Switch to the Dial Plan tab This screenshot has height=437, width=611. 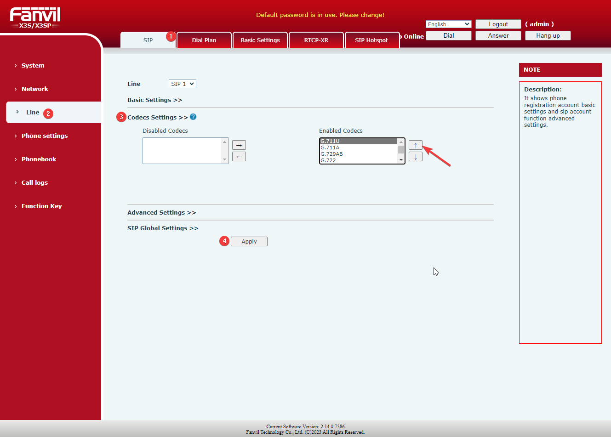point(204,40)
